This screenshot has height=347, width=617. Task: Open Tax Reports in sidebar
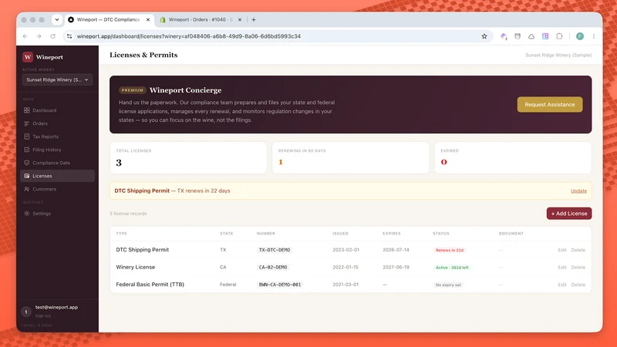pos(46,136)
